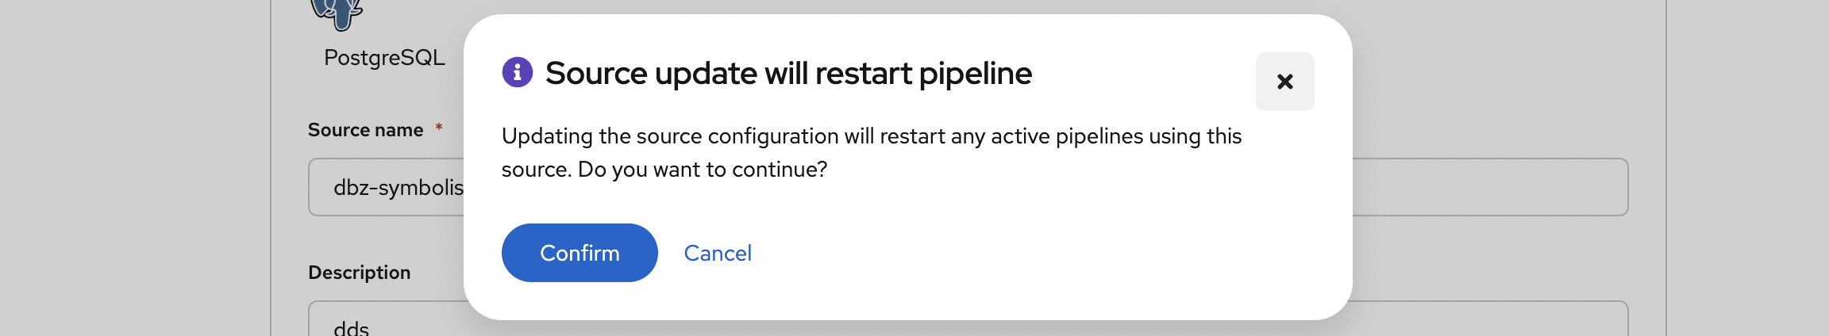Click the "dds" text in Description
Screen dimensions: 1829x336
352,328
